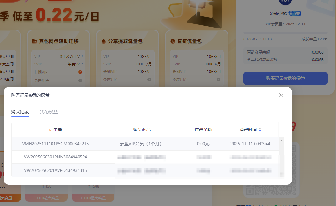Click the VIP badge beside 茉莉小栈
336x206 pixels.
tap(295, 13)
